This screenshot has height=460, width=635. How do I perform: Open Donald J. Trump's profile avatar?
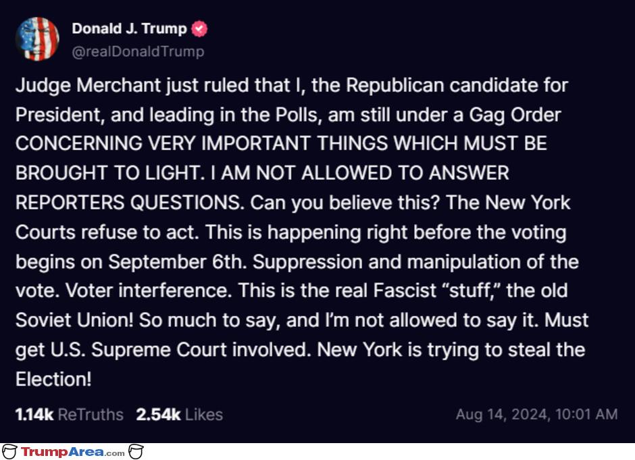[x=37, y=39]
